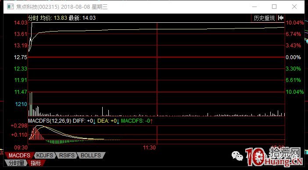Viewport: 308px width, 170px height.
Task: Click the 11:30 timeline marker
Action: tap(149, 148)
